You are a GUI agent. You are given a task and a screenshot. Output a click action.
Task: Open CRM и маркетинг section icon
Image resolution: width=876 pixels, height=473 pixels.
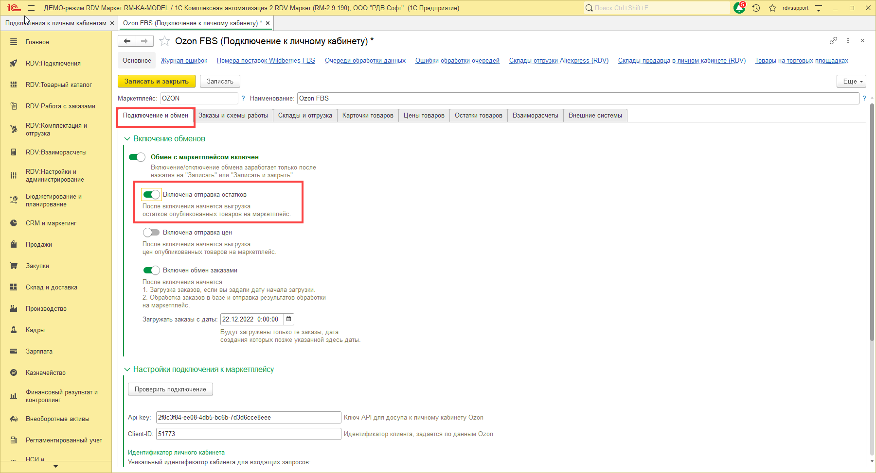14,223
